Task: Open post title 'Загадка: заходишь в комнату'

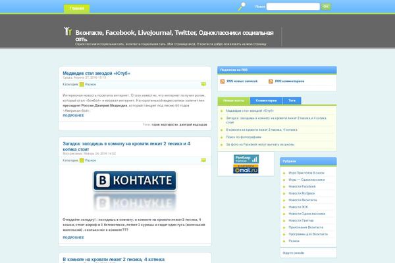Action: (x=126, y=146)
